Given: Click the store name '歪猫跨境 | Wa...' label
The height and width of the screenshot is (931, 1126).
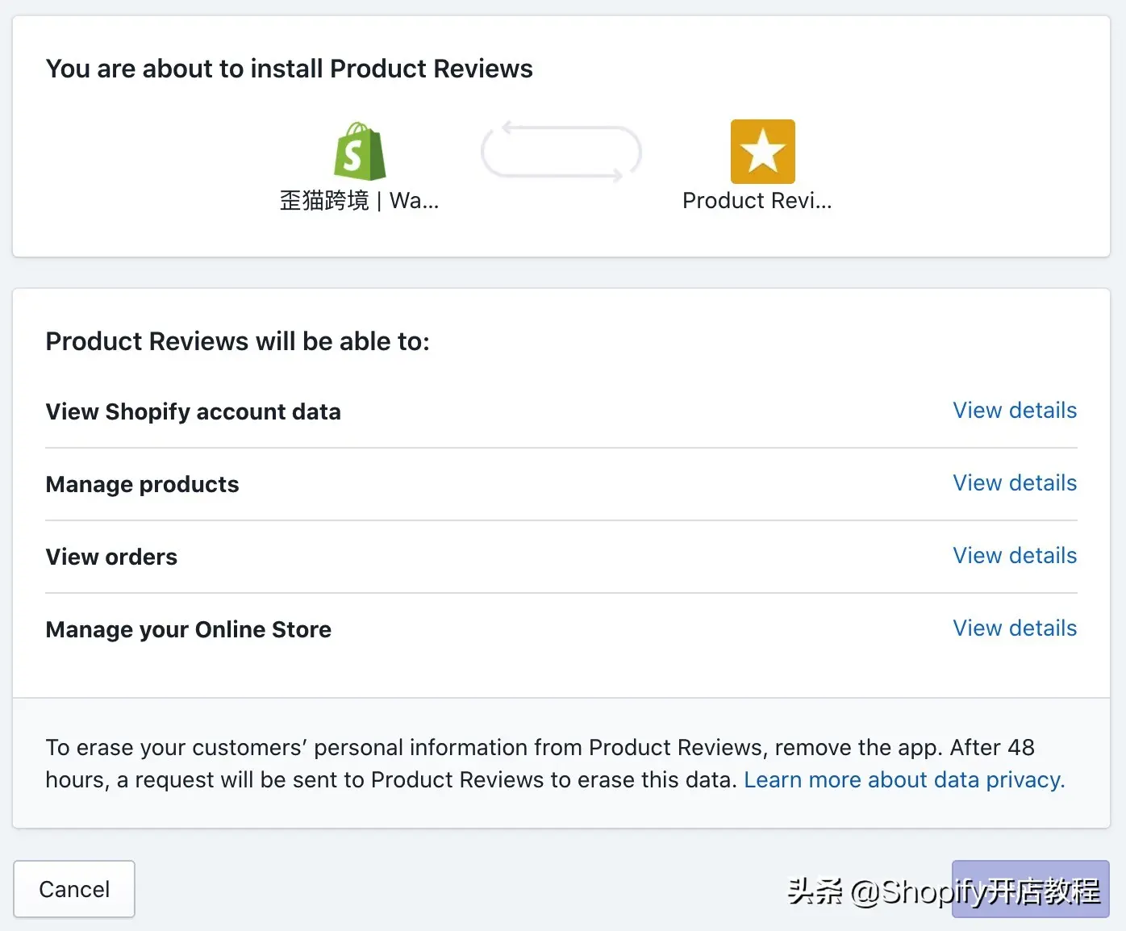Looking at the screenshot, I should coord(360,201).
